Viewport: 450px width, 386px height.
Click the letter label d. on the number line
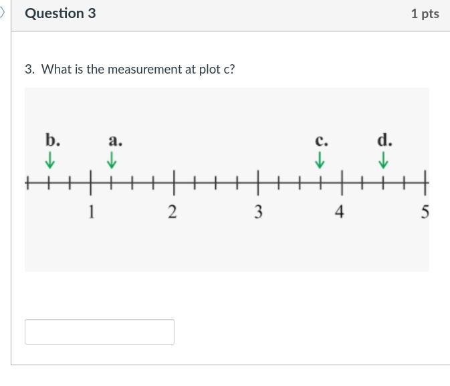(x=384, y=140)
